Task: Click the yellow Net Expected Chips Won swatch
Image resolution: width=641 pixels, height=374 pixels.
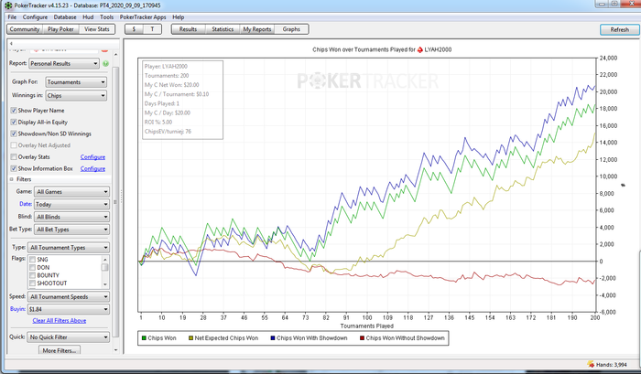Action: 191,338
